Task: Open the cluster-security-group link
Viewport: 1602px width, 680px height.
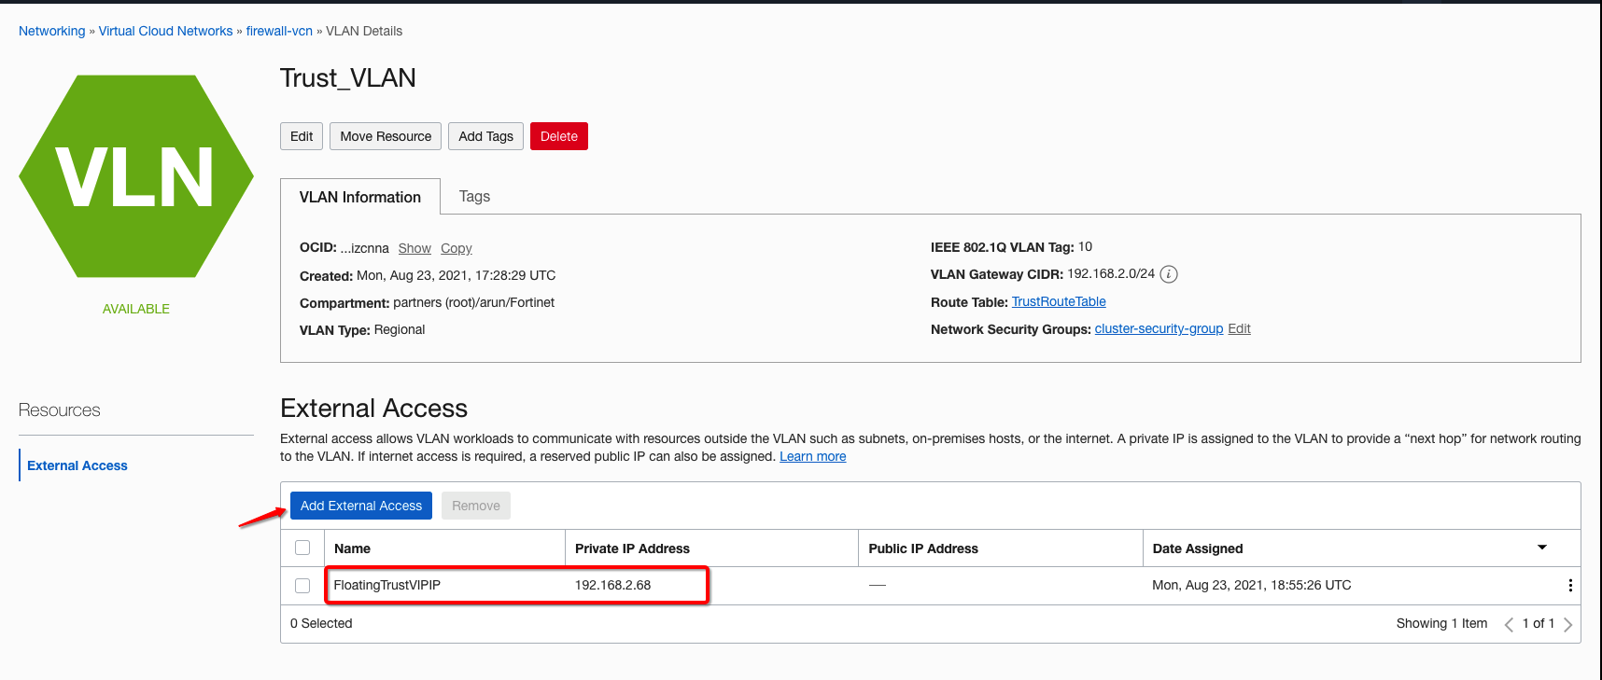Action: tap(1159, 328)
